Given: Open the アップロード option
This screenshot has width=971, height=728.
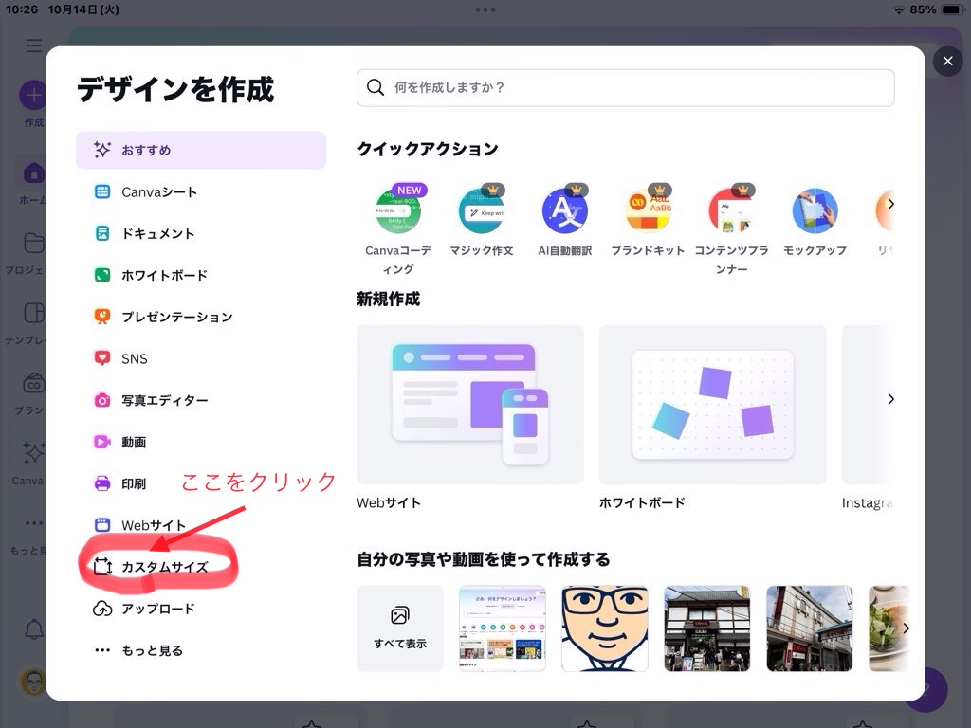Looking at the screenshot, I should point(157,609).
